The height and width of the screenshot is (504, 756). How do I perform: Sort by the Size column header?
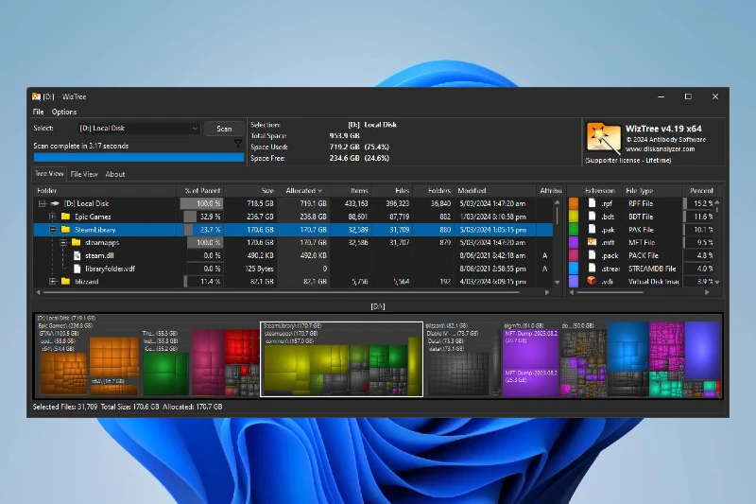tap(251, 190)
